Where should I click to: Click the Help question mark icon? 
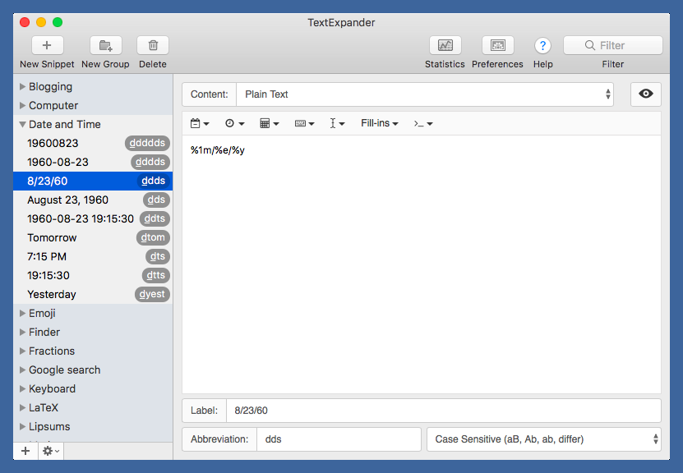(x=542, y=46)
